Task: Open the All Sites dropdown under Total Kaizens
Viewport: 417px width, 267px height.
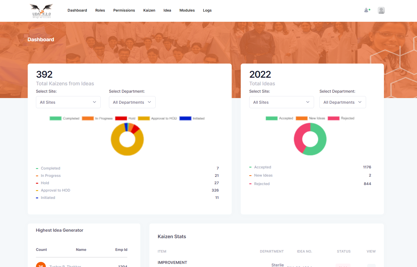Action: click(x=68, y=102)
